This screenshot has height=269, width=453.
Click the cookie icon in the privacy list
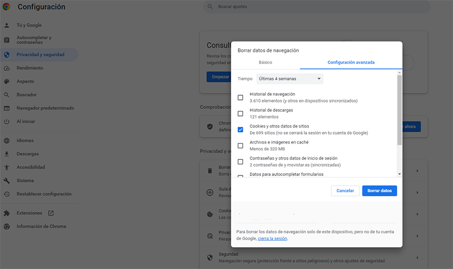click(210, 214)
